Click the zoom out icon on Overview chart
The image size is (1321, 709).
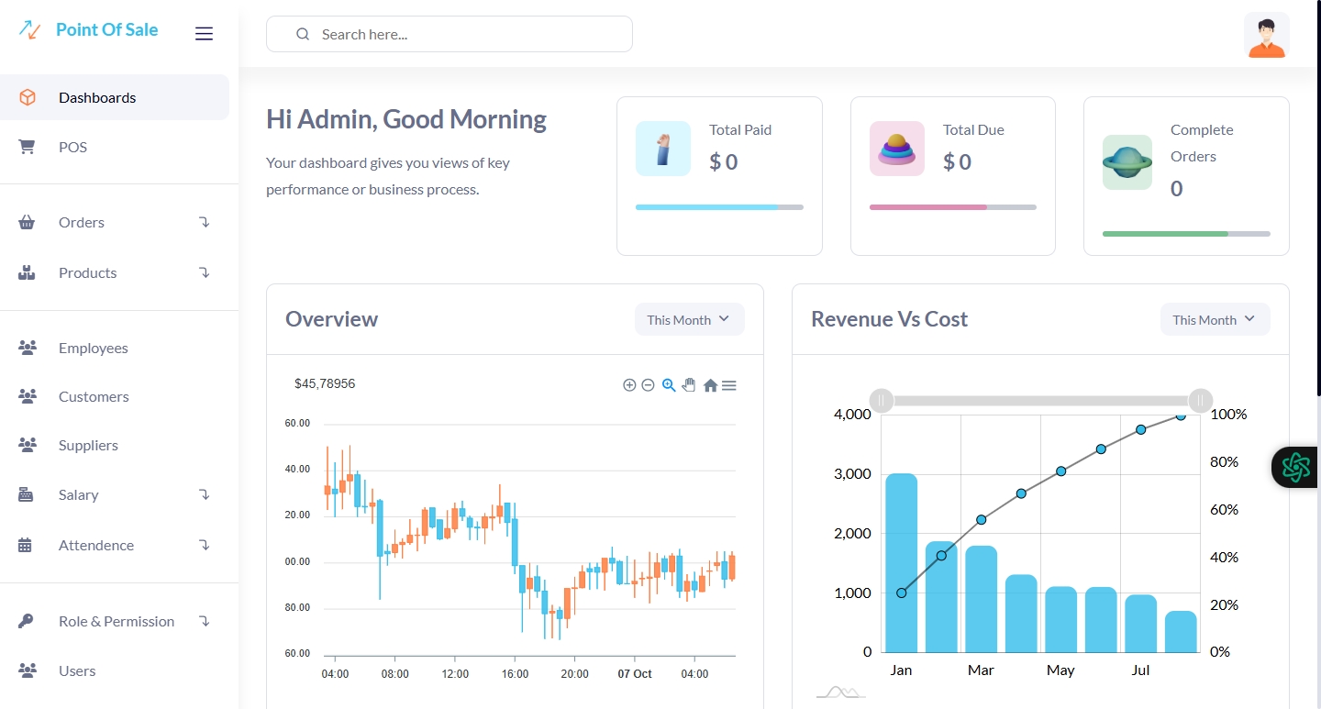tap(648, 385)
